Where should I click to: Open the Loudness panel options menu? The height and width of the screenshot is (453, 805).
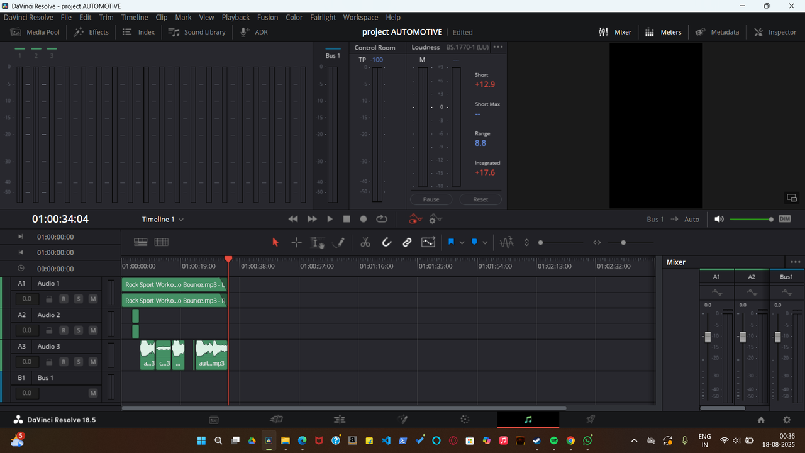point(497,47)
